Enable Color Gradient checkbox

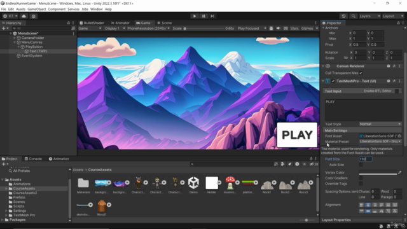click(x=361, y=178)
